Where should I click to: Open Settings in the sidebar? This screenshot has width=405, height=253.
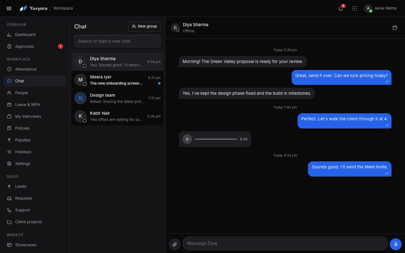[35, 164]
